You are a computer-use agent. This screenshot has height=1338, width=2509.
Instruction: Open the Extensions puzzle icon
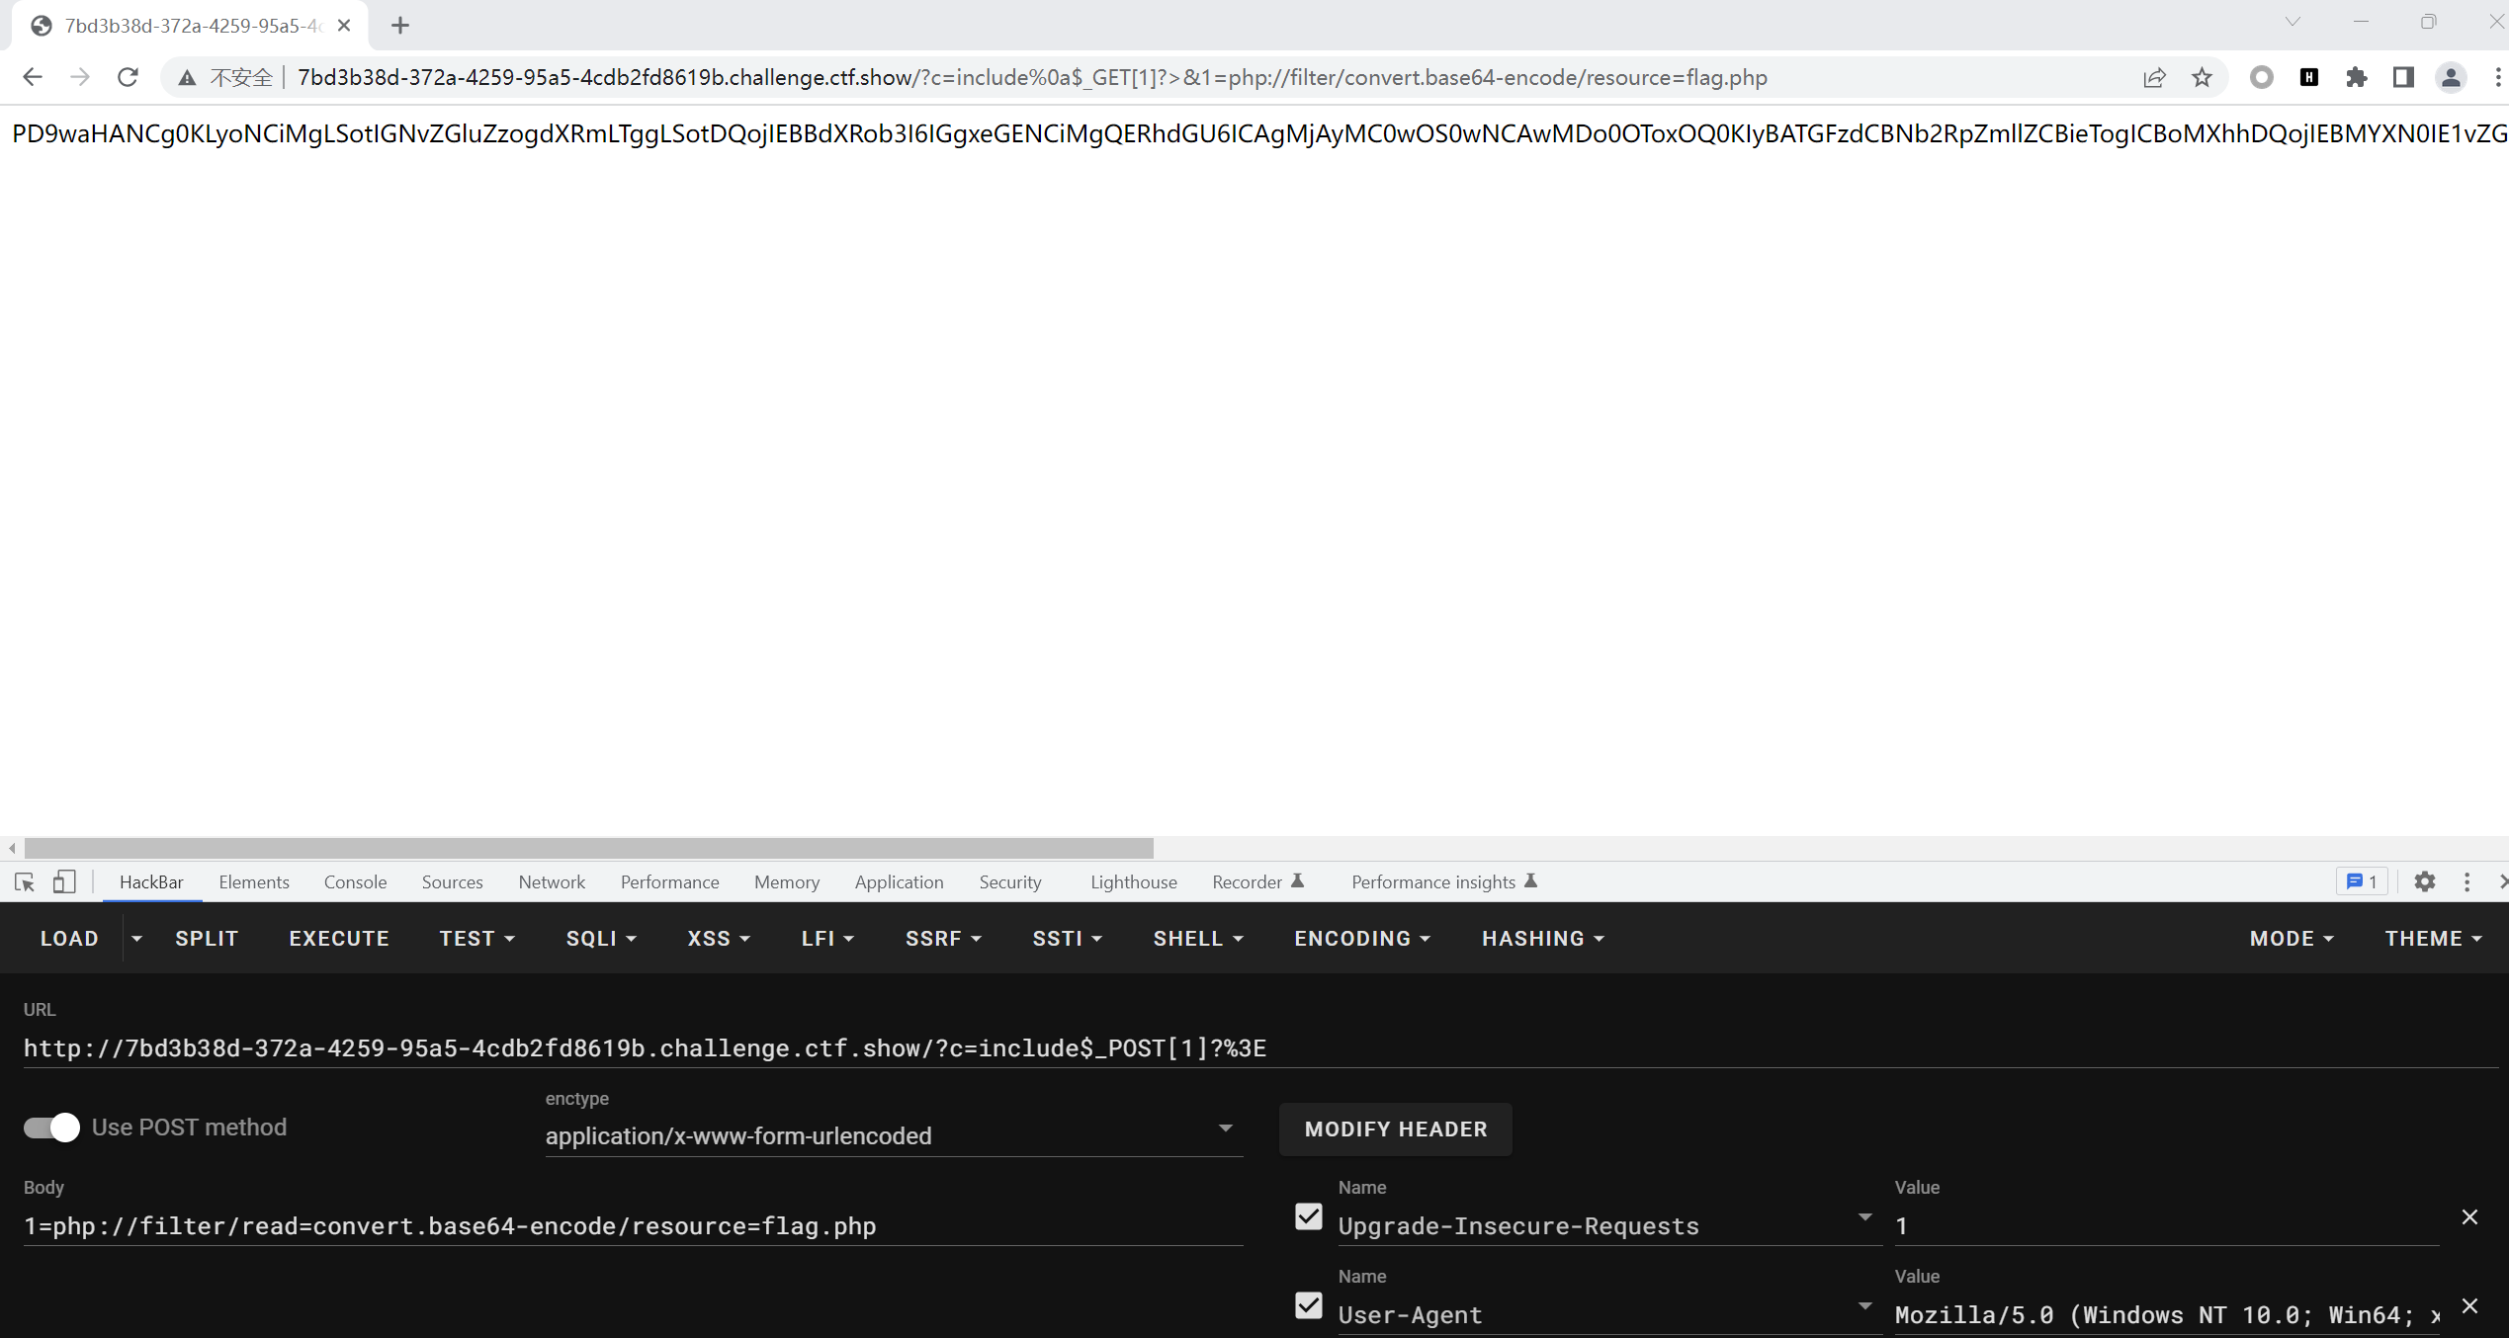(x=2357, y=77)
